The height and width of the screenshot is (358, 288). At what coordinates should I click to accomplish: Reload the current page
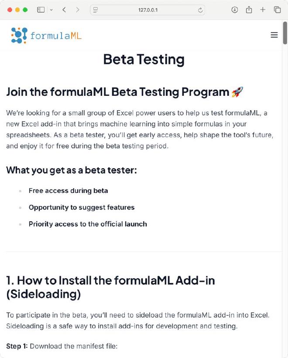200,10
